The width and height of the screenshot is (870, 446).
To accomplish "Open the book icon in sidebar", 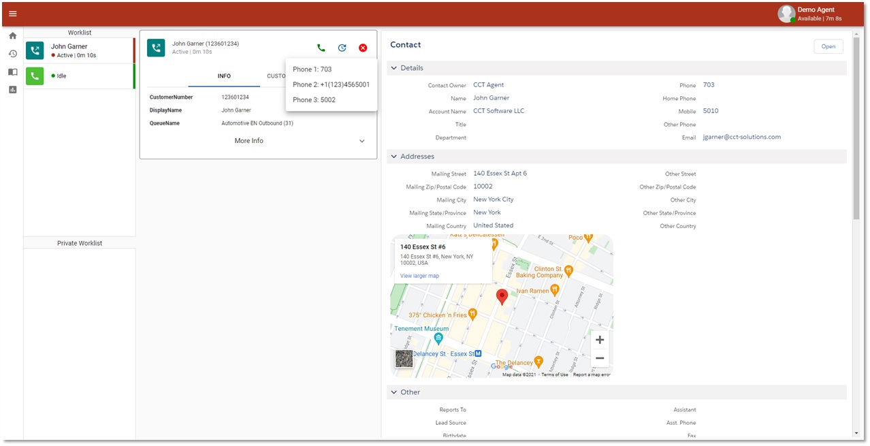I will (12, 71).
